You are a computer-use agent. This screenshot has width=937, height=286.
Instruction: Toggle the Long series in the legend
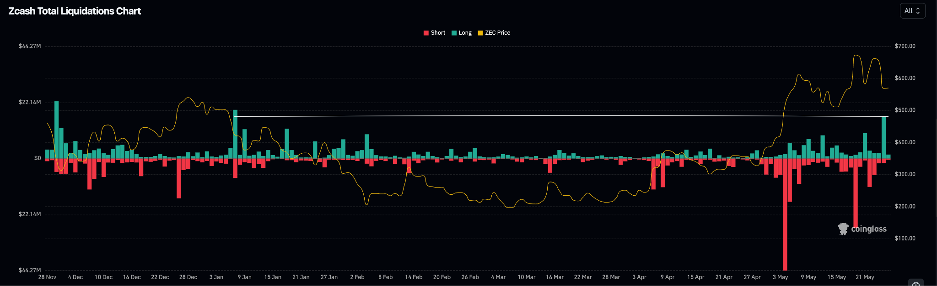pos(462,33)
